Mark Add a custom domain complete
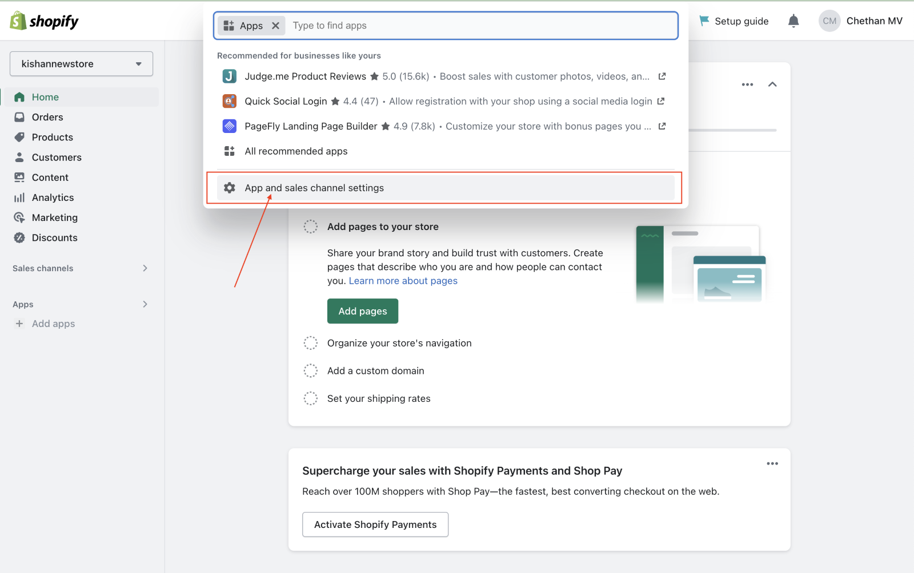Image resolution: width=914 pixels, height=573 pixels. pos(311,371)
